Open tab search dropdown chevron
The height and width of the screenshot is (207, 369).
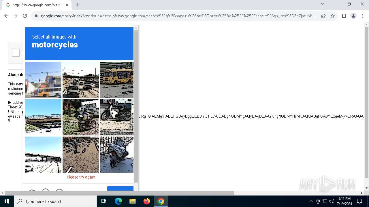(323, 4)
